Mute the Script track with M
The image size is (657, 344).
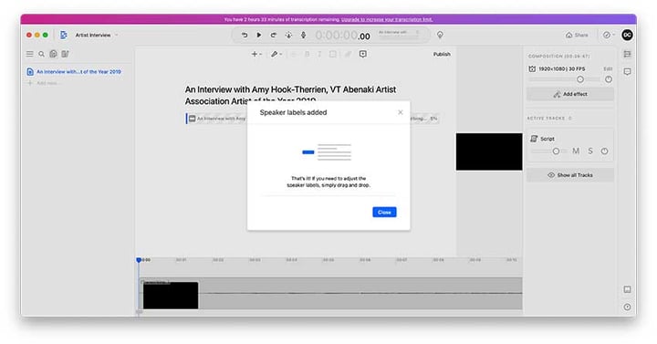pos(576,151)
